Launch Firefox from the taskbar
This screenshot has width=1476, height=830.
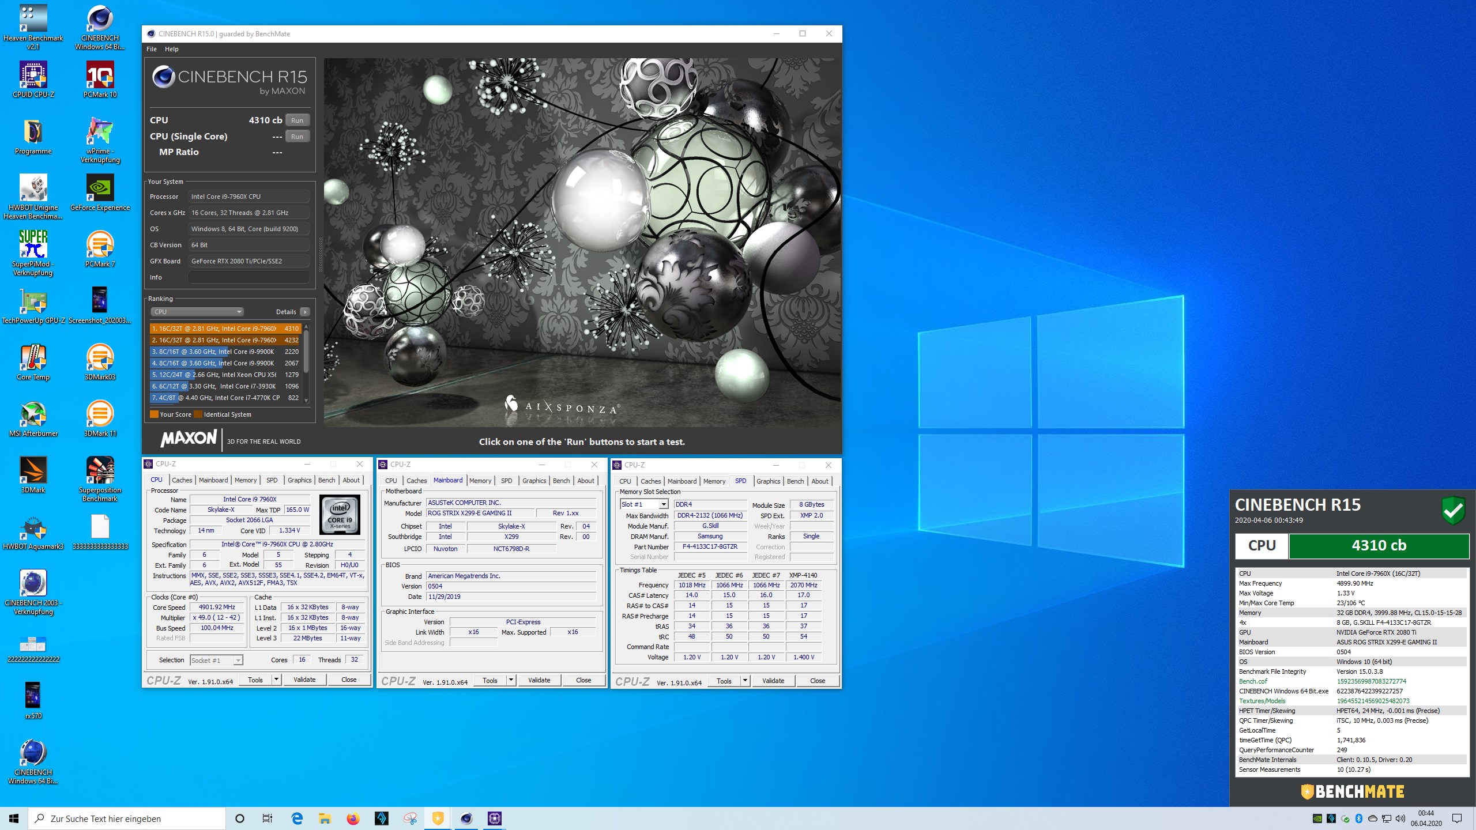click(x=353, y=818)
